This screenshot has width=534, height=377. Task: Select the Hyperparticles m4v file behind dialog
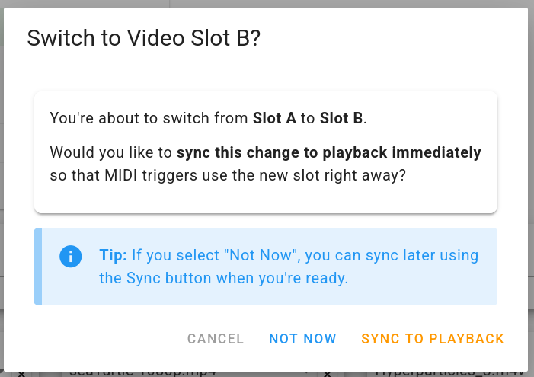click(449, 373)
